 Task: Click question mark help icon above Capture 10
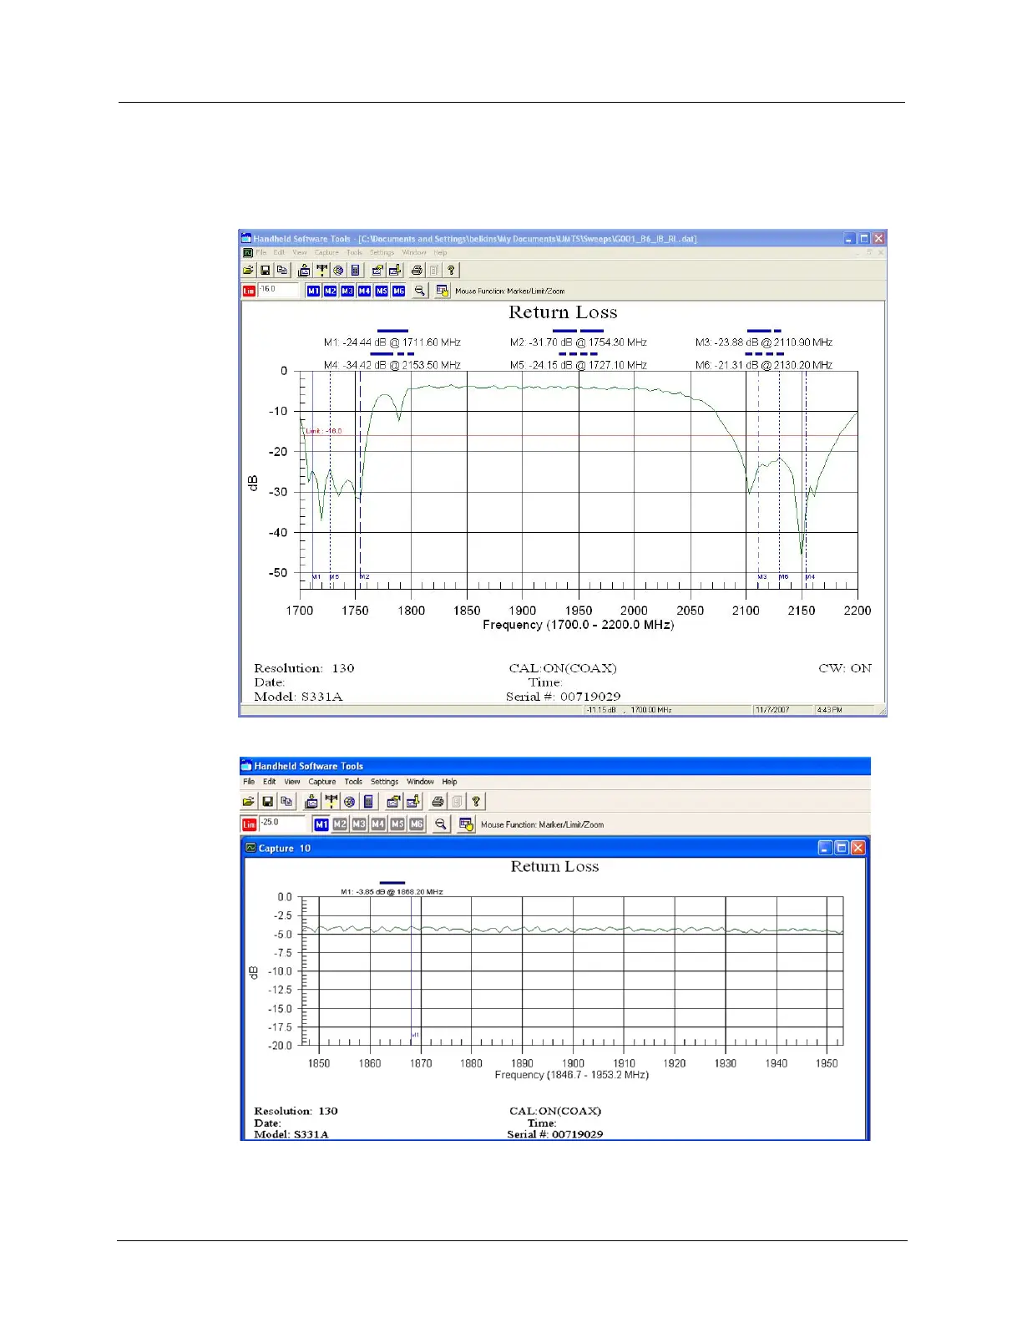pyautogui.click(x=476, y=802)
